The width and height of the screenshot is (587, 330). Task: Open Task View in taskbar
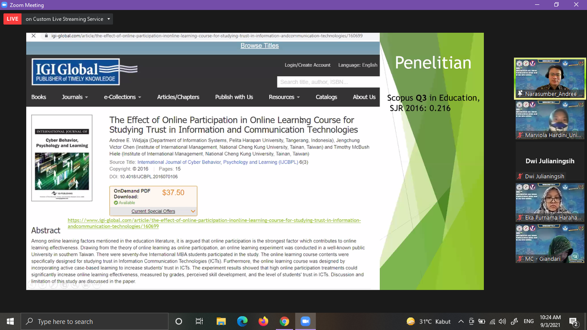[x=199, y=321]
